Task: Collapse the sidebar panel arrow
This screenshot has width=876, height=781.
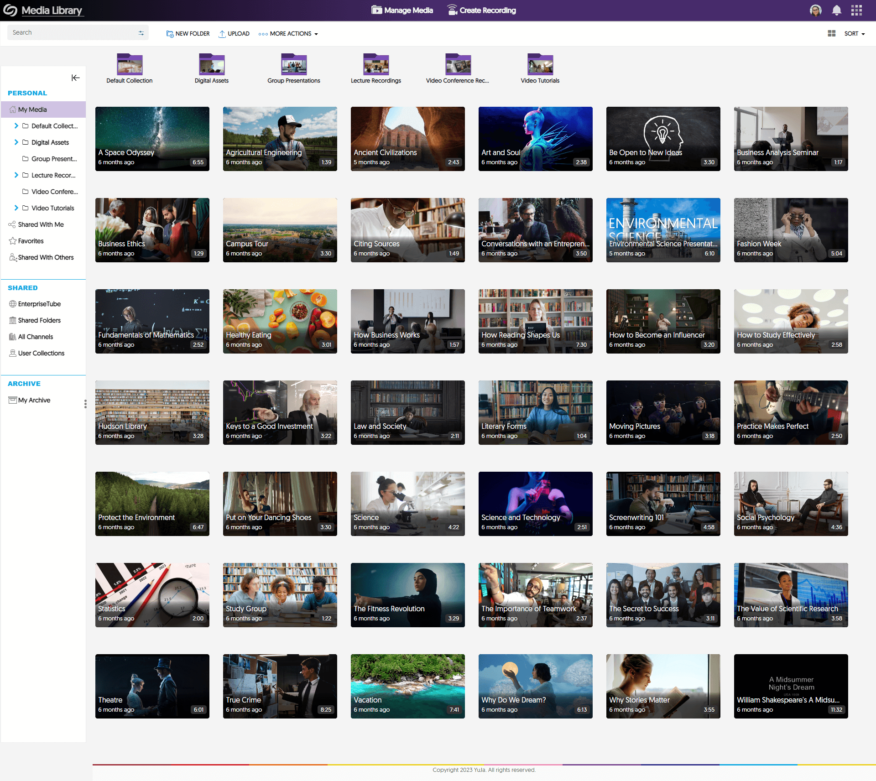Action: (x=76, y=78)
